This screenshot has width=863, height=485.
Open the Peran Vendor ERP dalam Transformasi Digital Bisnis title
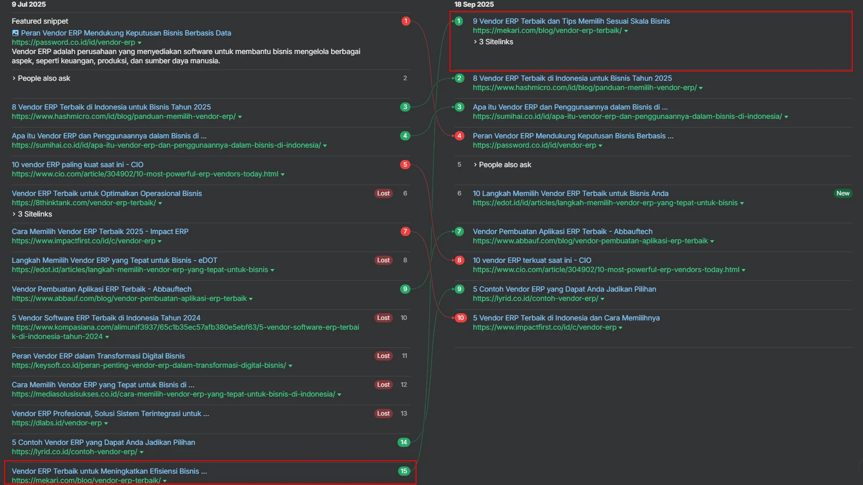click(x=98, y=356)
